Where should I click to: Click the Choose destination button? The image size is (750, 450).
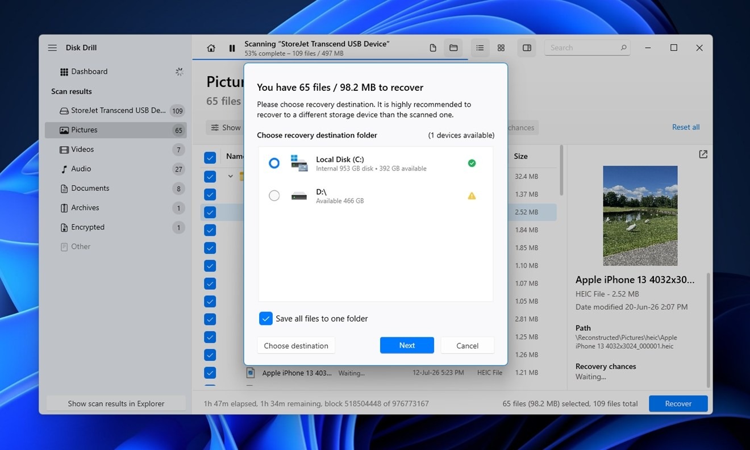(x=296, y=345)
